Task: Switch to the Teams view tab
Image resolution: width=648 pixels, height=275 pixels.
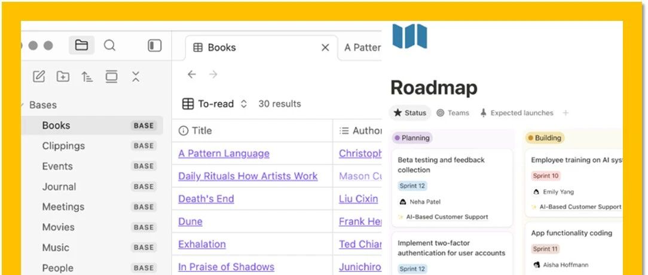Action: point(453,113)
